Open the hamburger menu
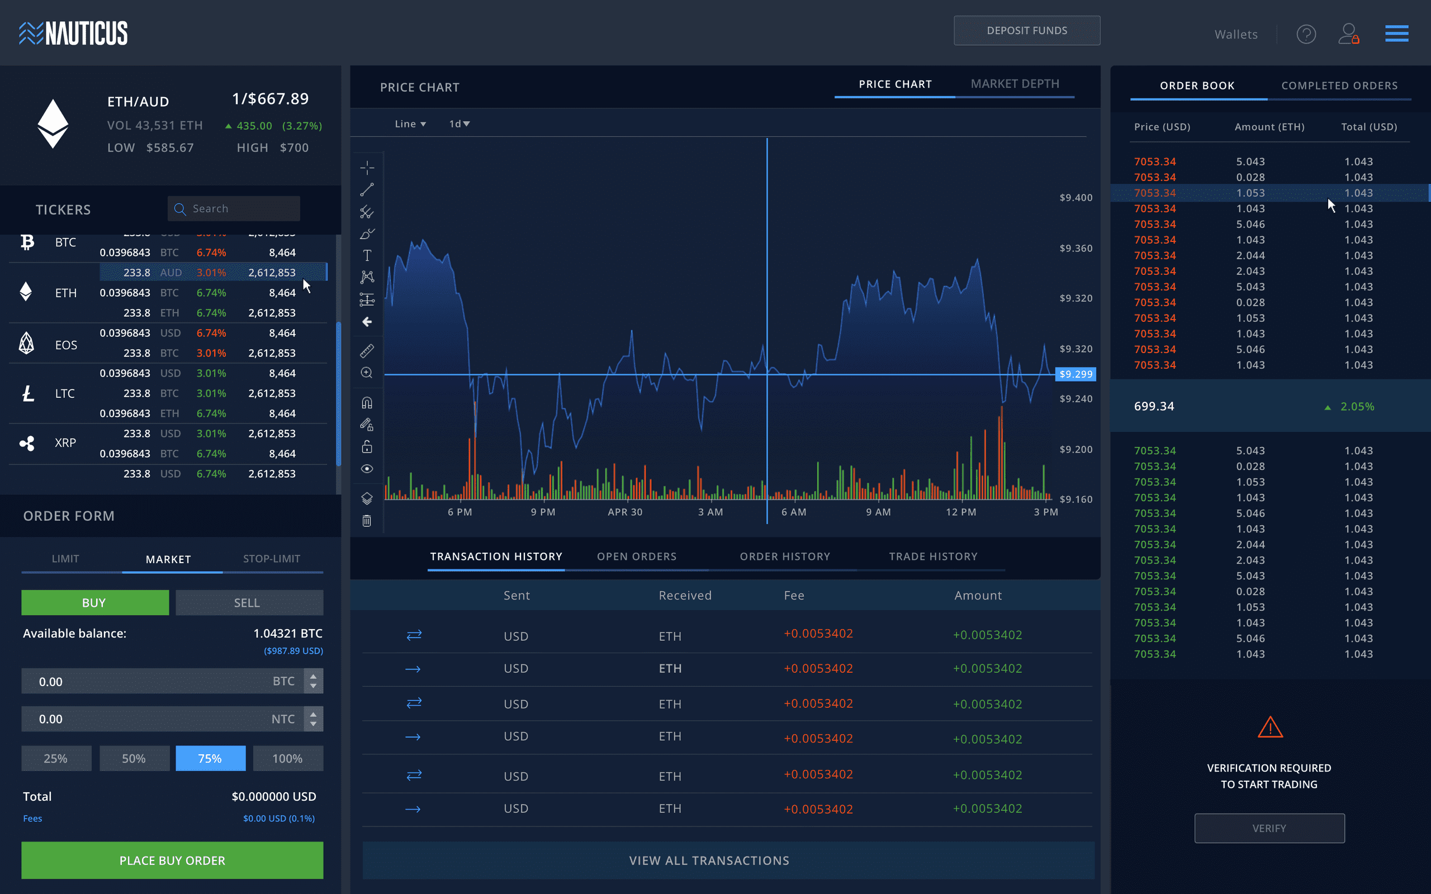1431x894 pixels. point(1396,34)
